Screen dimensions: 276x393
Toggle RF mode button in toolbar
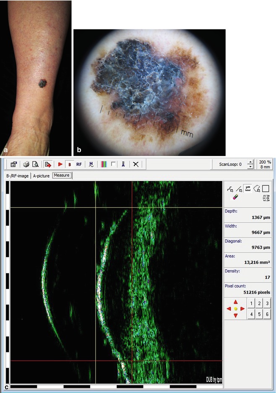[x=79, y=164]
